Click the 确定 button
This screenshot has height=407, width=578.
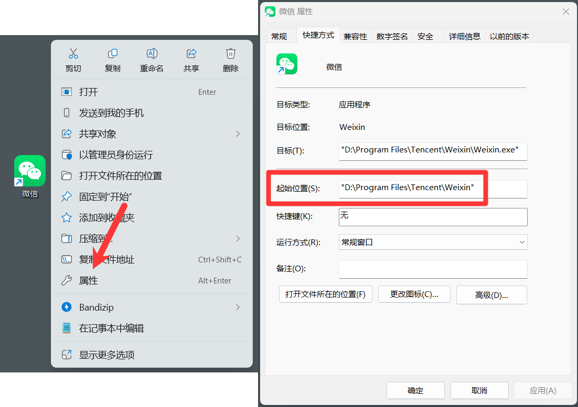point(415,390)
